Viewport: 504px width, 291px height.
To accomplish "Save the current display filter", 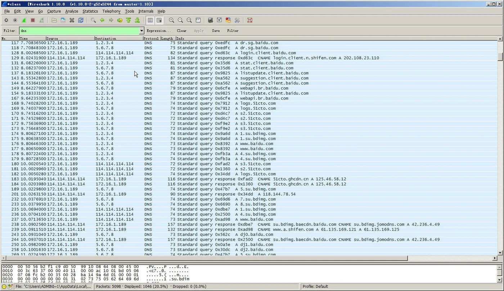I will [x=216, y=31].
